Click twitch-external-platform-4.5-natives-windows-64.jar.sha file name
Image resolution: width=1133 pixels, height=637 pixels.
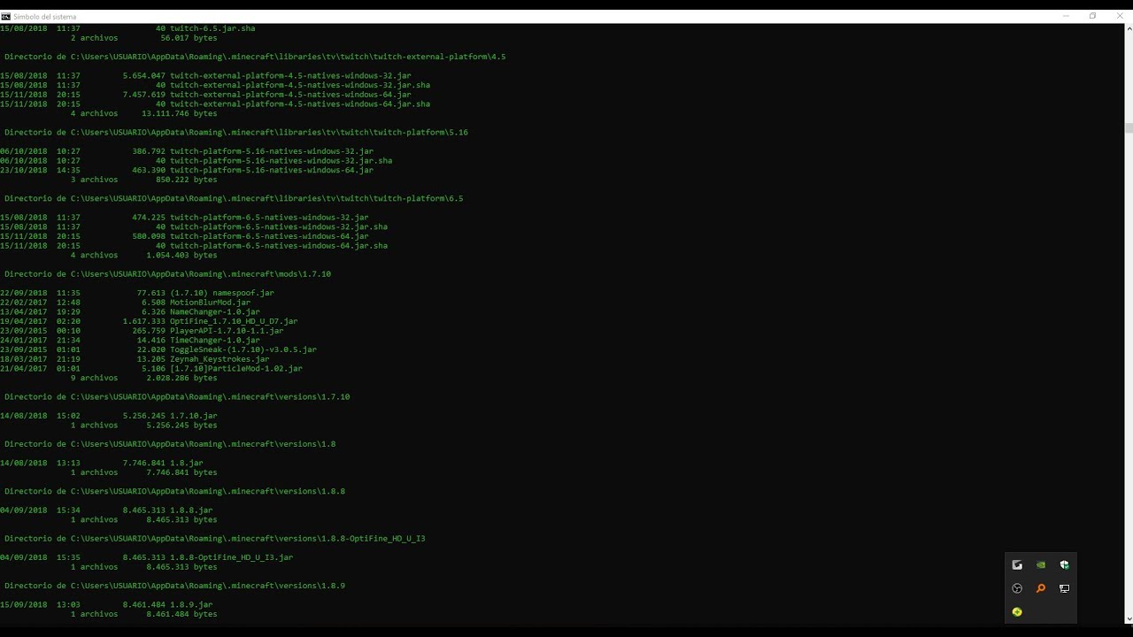(300, 104)
